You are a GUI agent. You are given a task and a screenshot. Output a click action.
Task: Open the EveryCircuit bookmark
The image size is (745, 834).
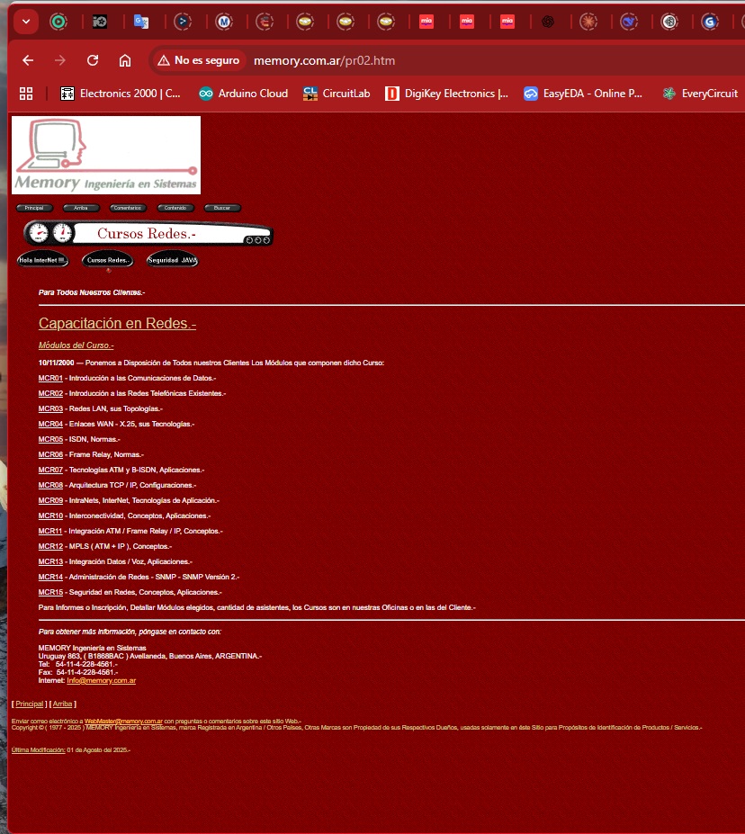coord(701,93)
